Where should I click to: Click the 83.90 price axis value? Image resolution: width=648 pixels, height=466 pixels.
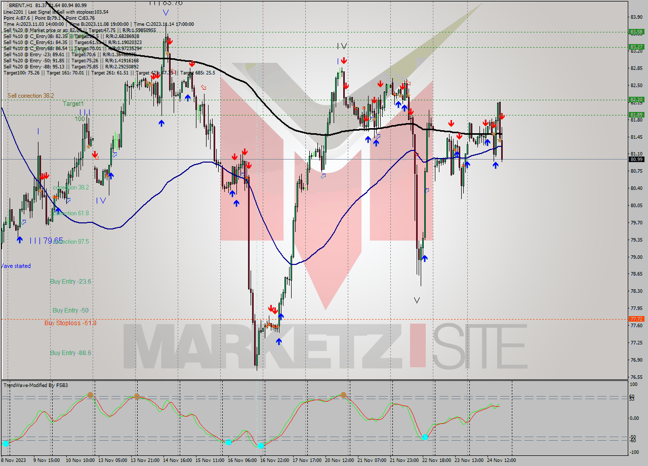[637, 17]
